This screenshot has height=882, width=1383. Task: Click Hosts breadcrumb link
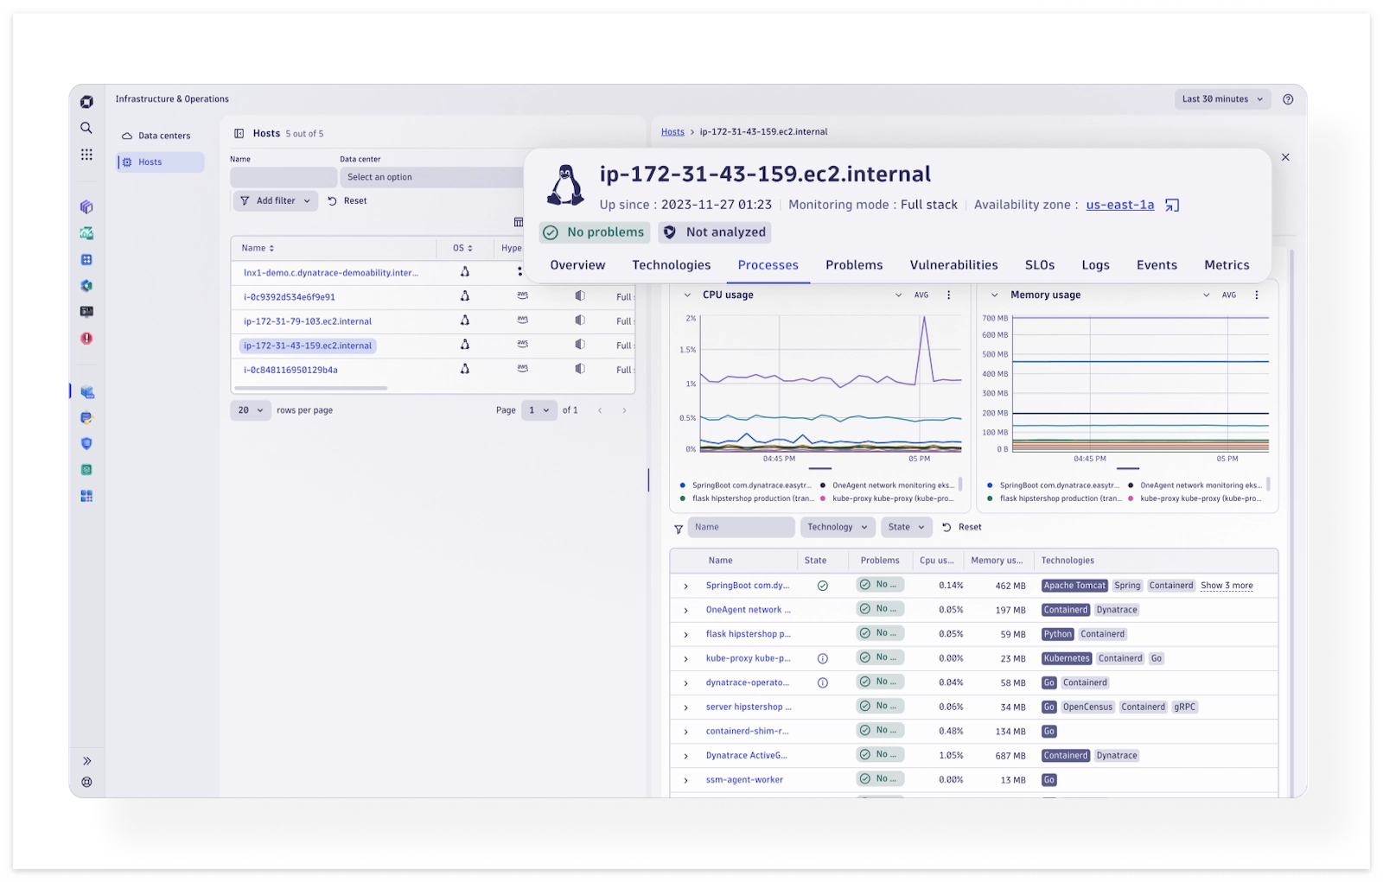672,132
